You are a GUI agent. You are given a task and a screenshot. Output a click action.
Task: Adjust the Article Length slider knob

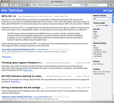coord(107,25)
